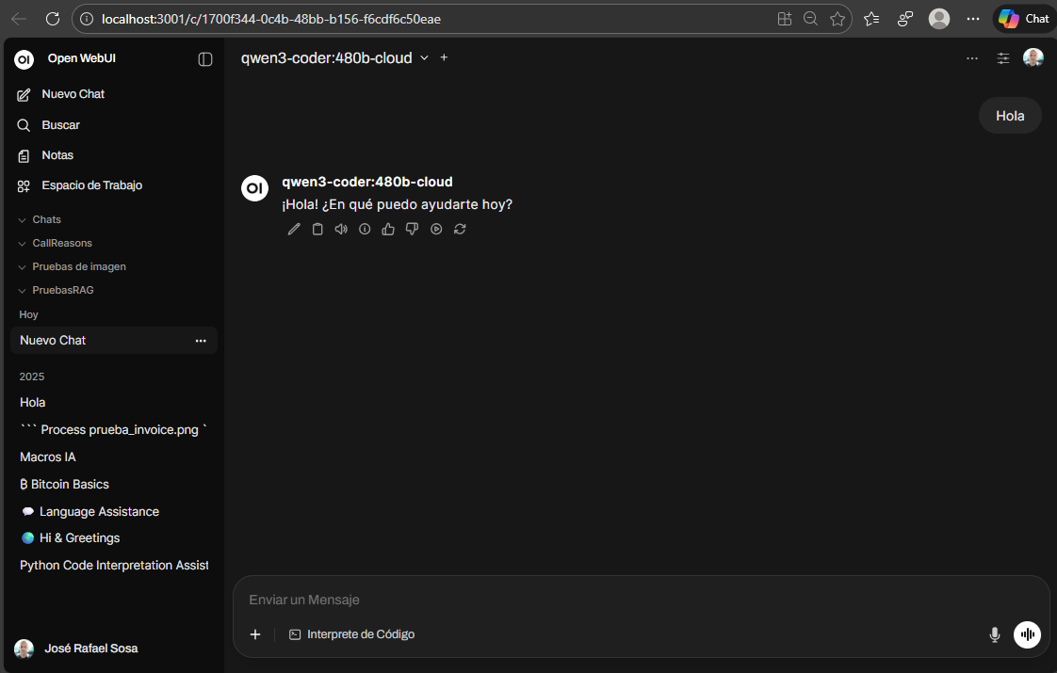Toggle the sidebar panel visibility
Screen dimensions: 1057x673
[205, 59]
